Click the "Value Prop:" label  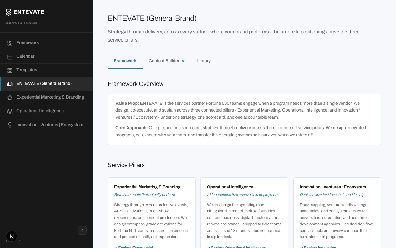pyautogui.click(x=127, y=103)
